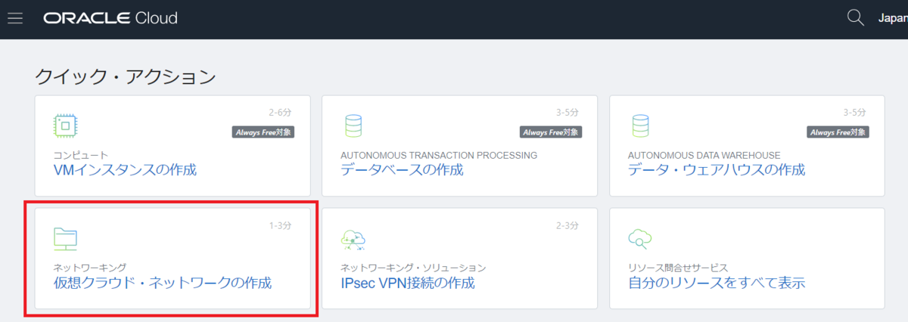
Task: Click the Autonomous Transaction Processing database icon
Action: coord(353,125)
